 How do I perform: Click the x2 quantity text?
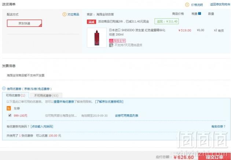(215, 30)
